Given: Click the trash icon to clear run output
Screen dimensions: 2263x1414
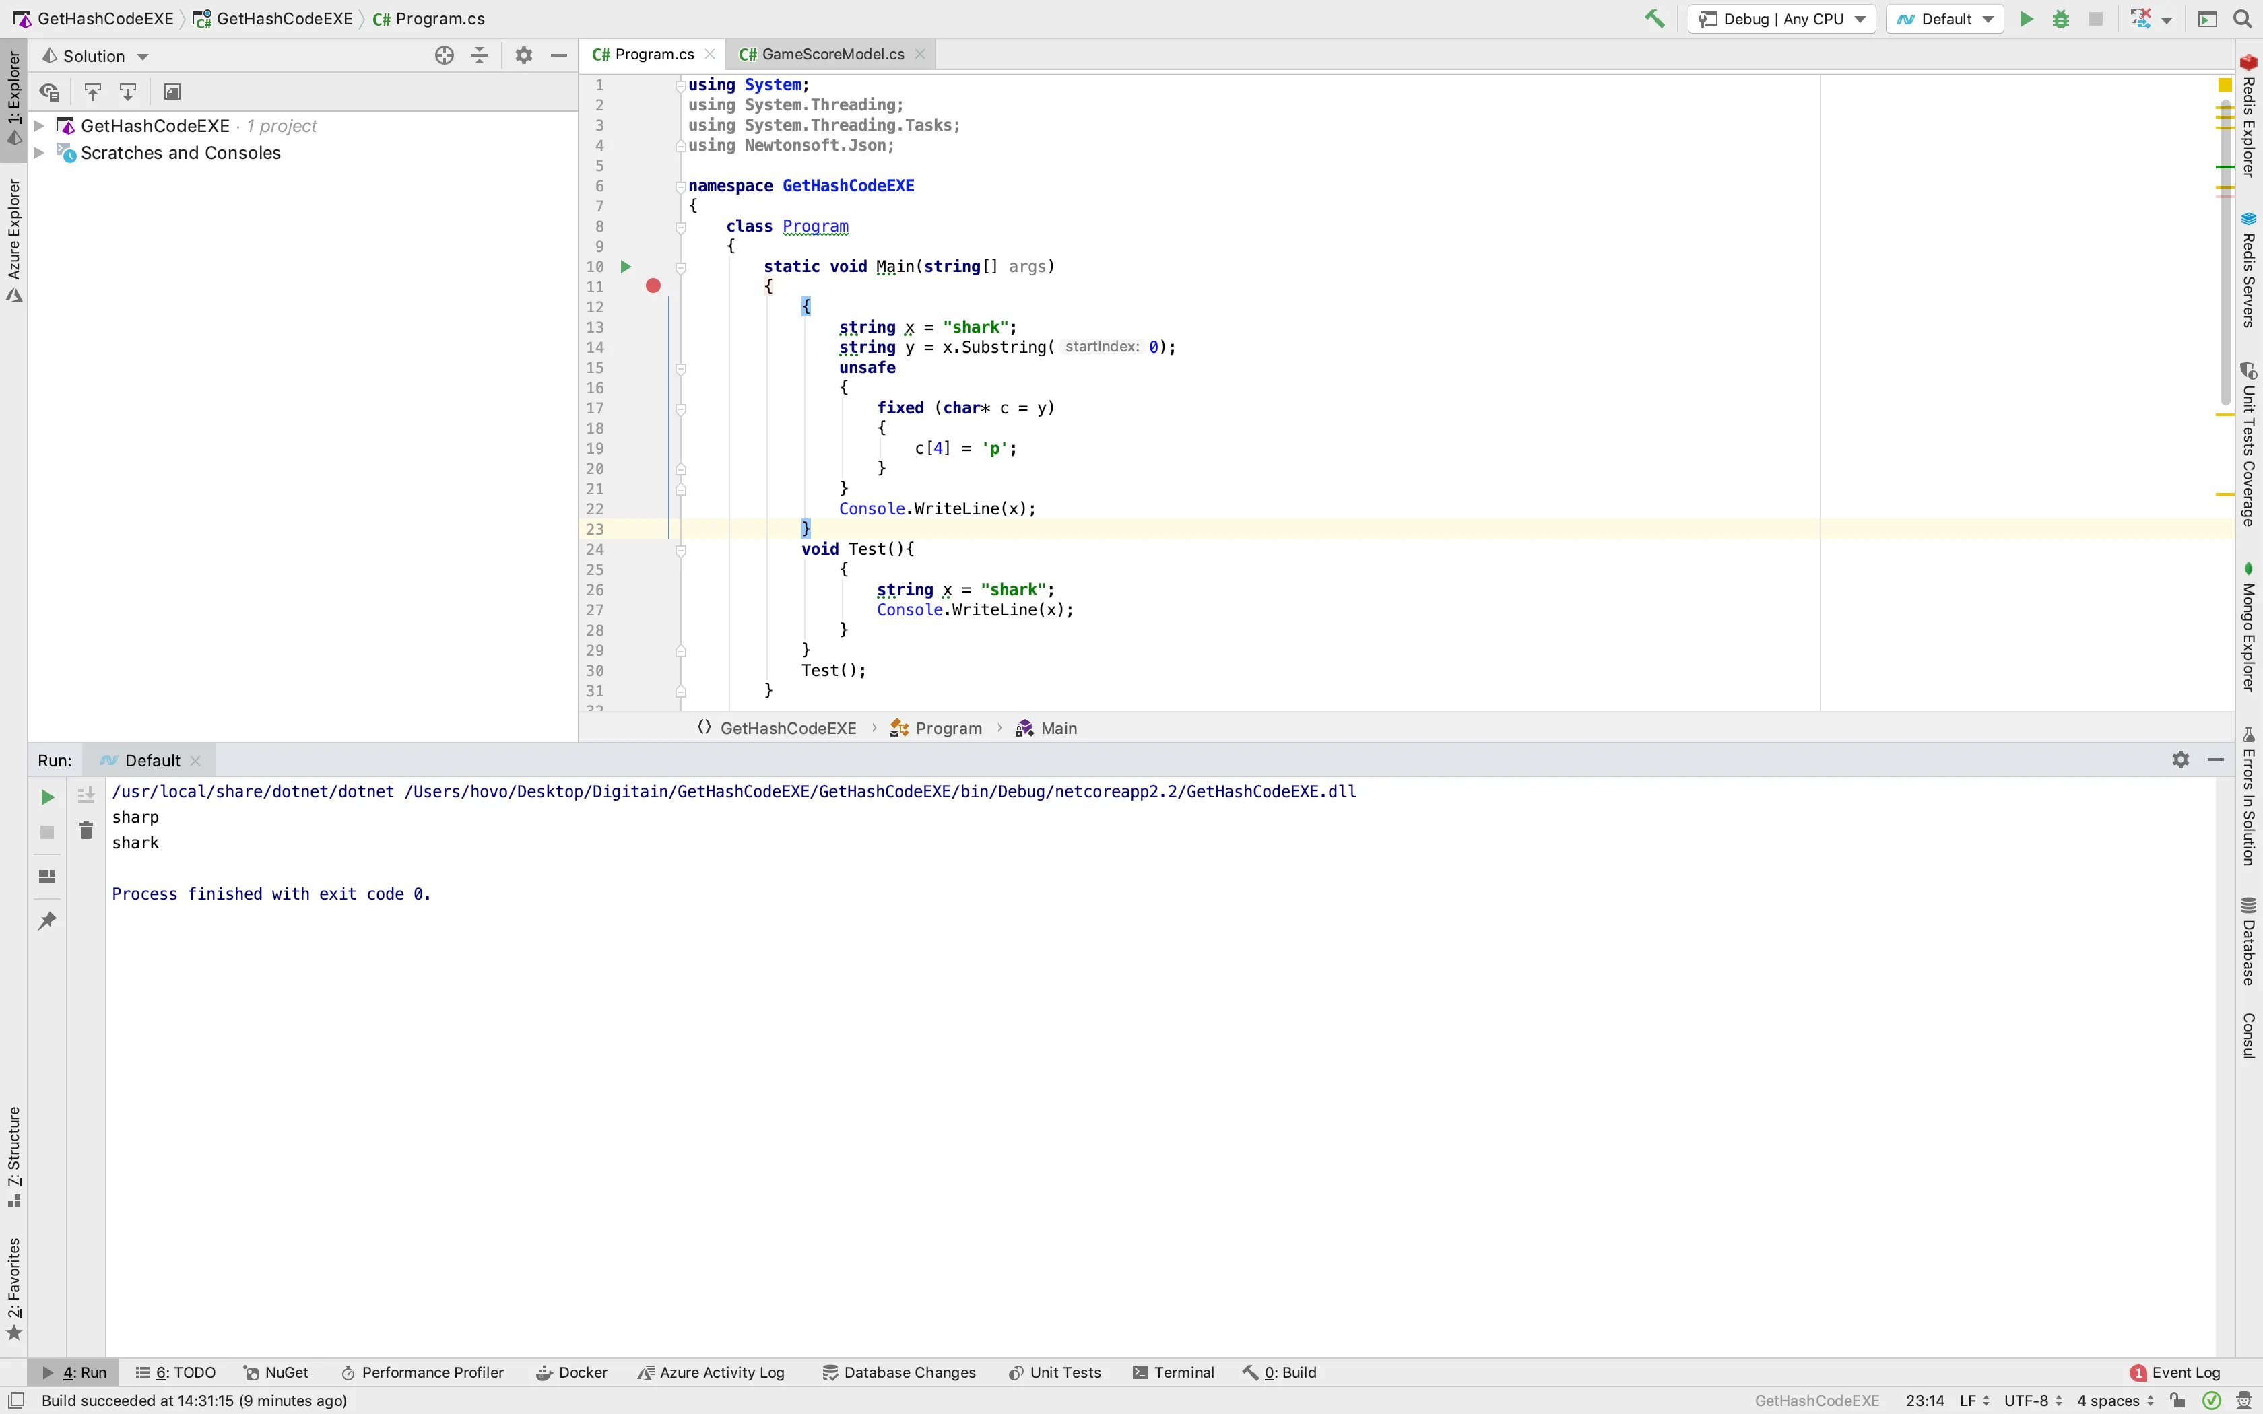Looking at the screenshot, I should coord(86,830).
